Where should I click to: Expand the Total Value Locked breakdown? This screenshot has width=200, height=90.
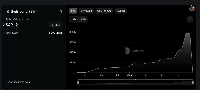[x=4, y=25]
